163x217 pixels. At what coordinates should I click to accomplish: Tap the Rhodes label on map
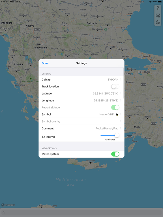pos(135,141)
